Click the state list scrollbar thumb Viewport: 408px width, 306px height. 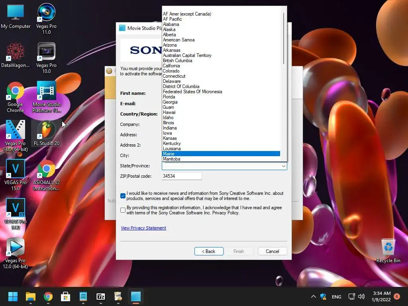click(283, 38)
